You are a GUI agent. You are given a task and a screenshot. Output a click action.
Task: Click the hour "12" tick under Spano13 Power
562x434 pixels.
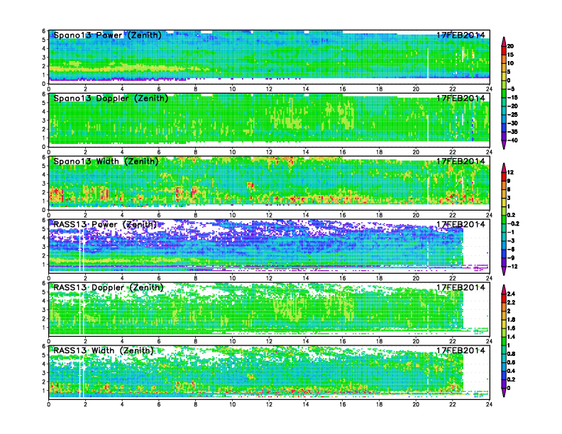269,89
